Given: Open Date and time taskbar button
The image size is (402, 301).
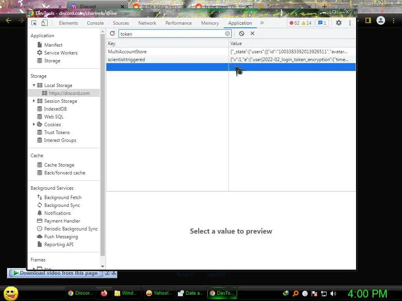Looking at the screenshot, I should pos(190,293).
